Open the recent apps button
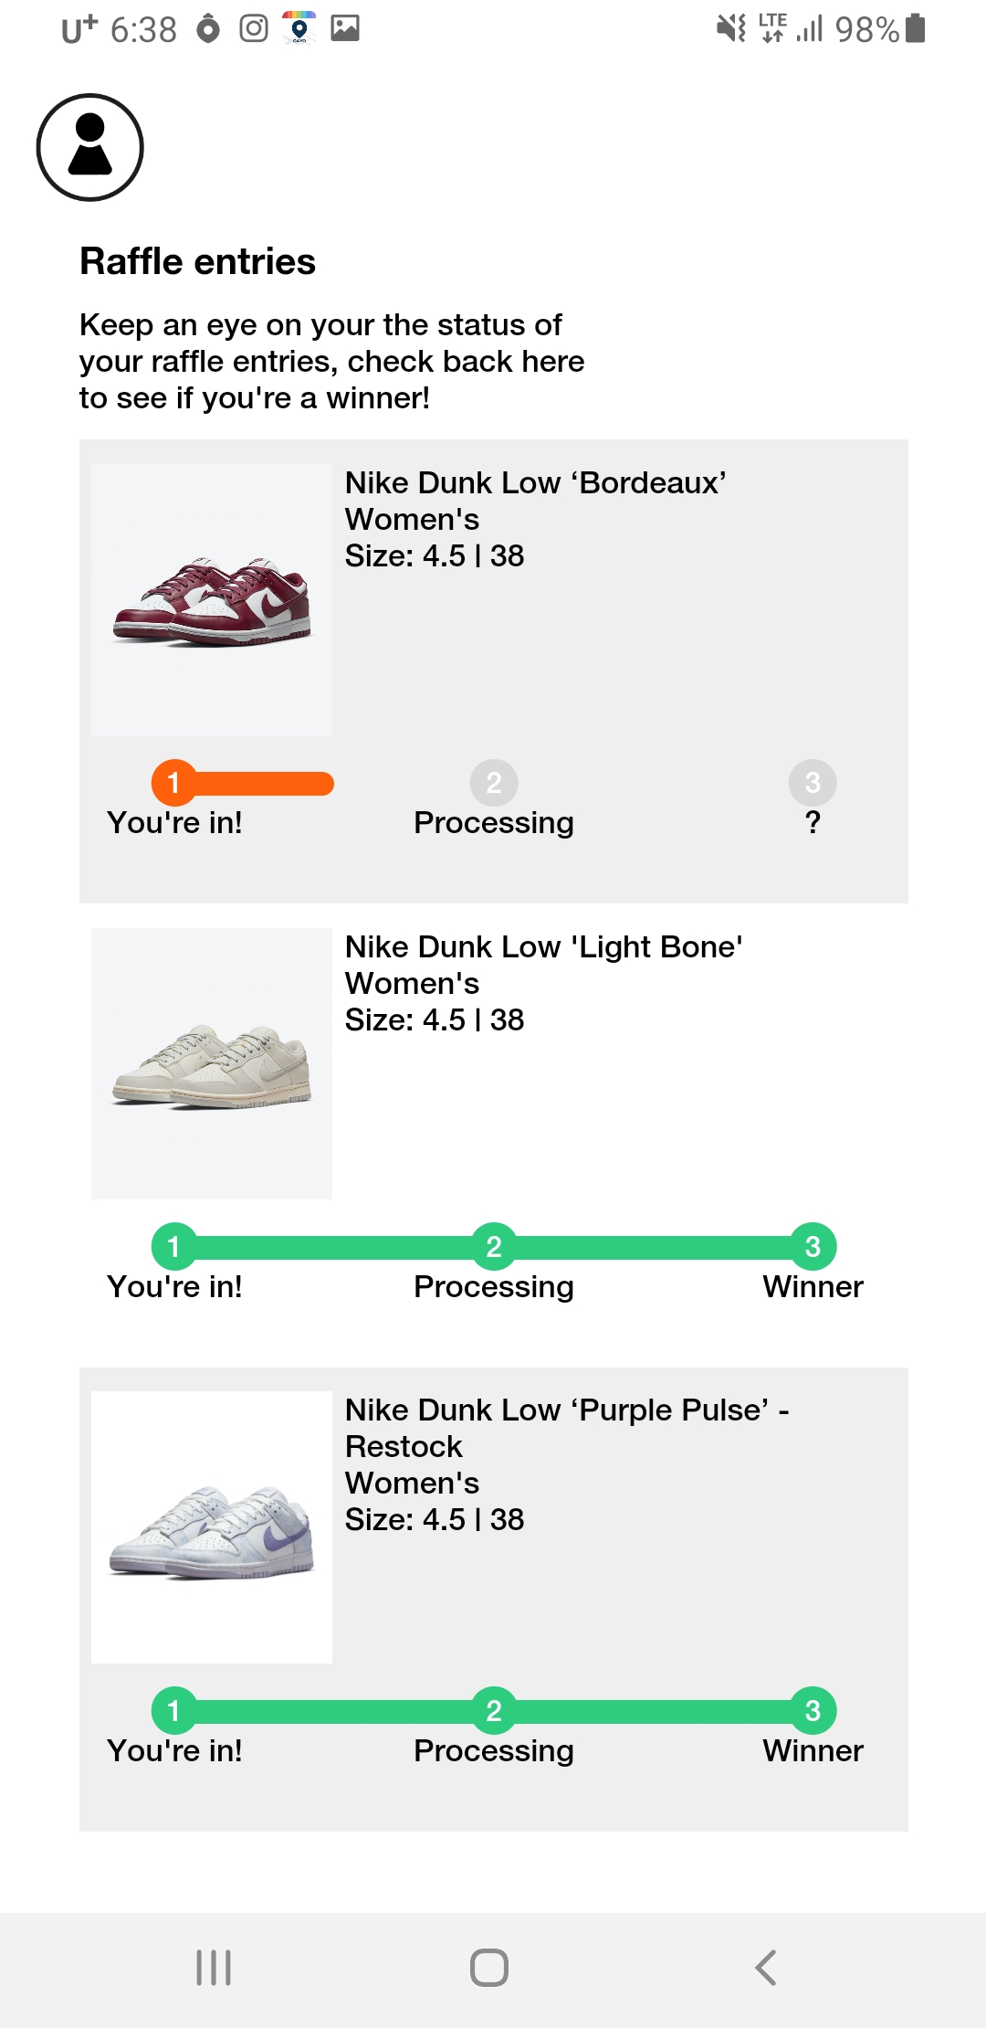Screen dimensions: 986x2028 [x=214, y=1967]
